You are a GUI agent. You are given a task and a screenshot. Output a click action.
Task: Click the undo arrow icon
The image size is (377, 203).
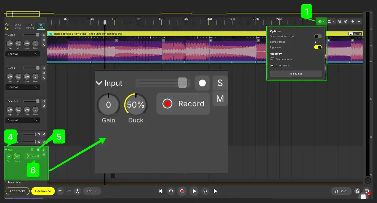[x=60, y=191]
